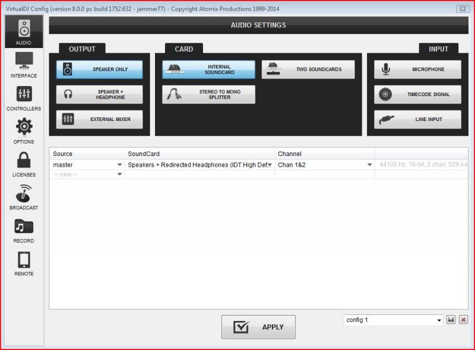
Task: Click the Output panel label
Action: coord(82,49)
